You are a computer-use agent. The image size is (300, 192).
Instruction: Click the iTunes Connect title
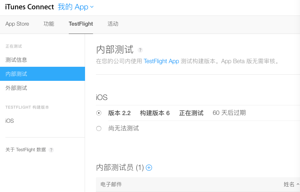pos(30,7)
